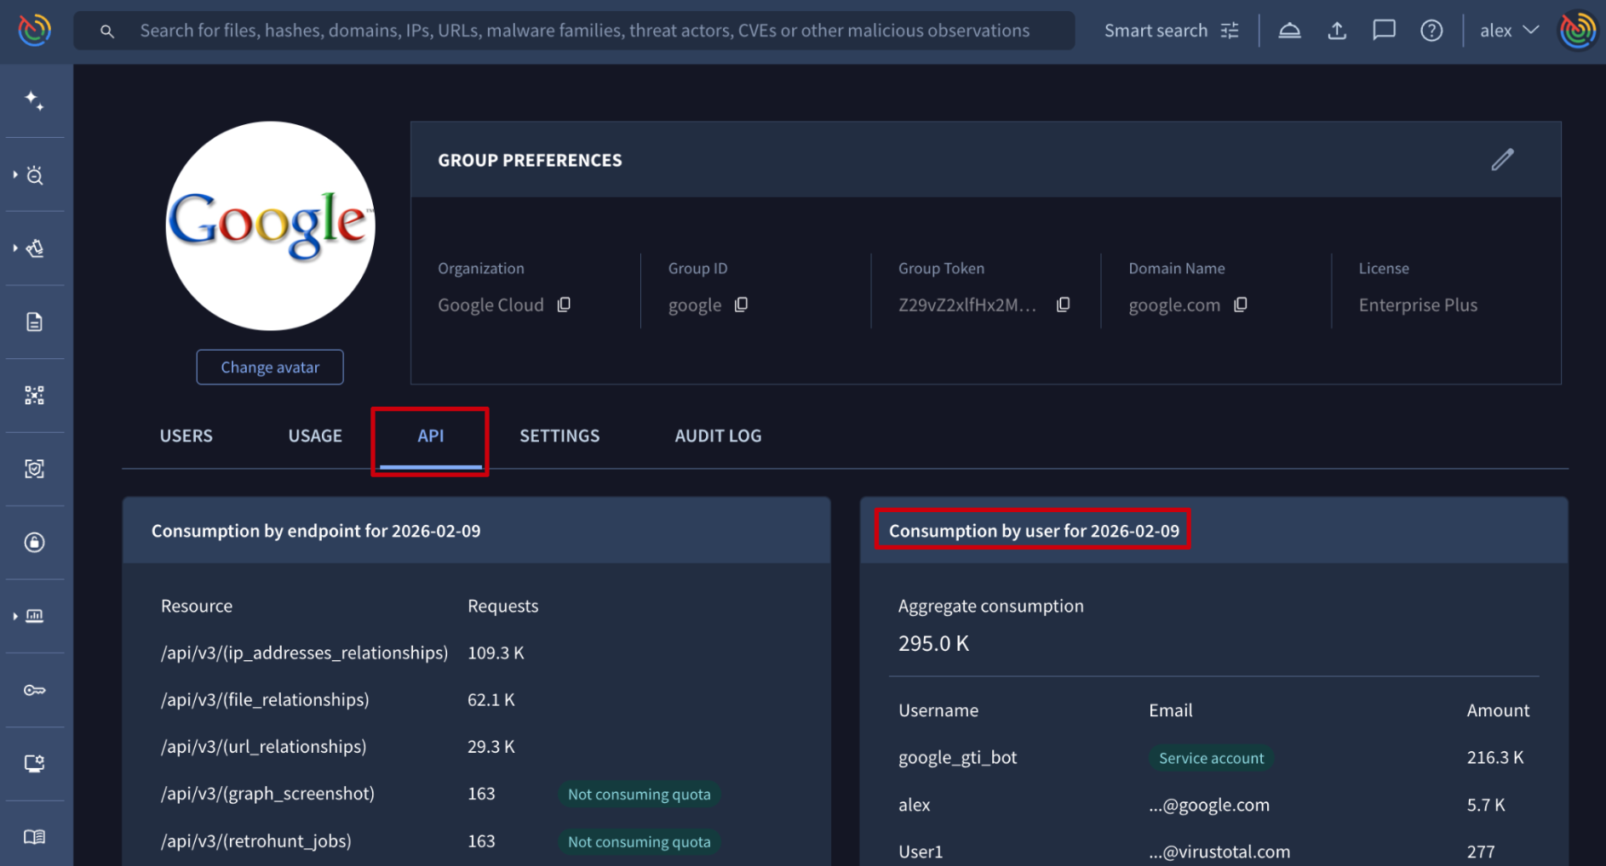Open the scan target sidebar icon
The width and height of the screenshot is (1606, 866).
coord(34,469)
